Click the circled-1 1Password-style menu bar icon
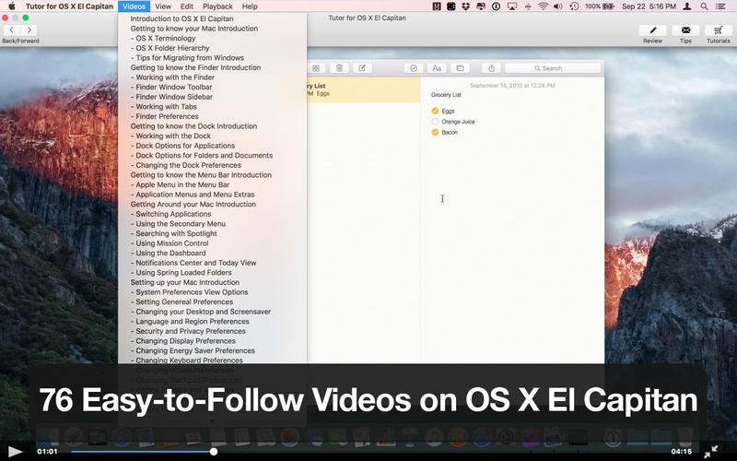Screen dimensions: 737x461 point(496,6)
